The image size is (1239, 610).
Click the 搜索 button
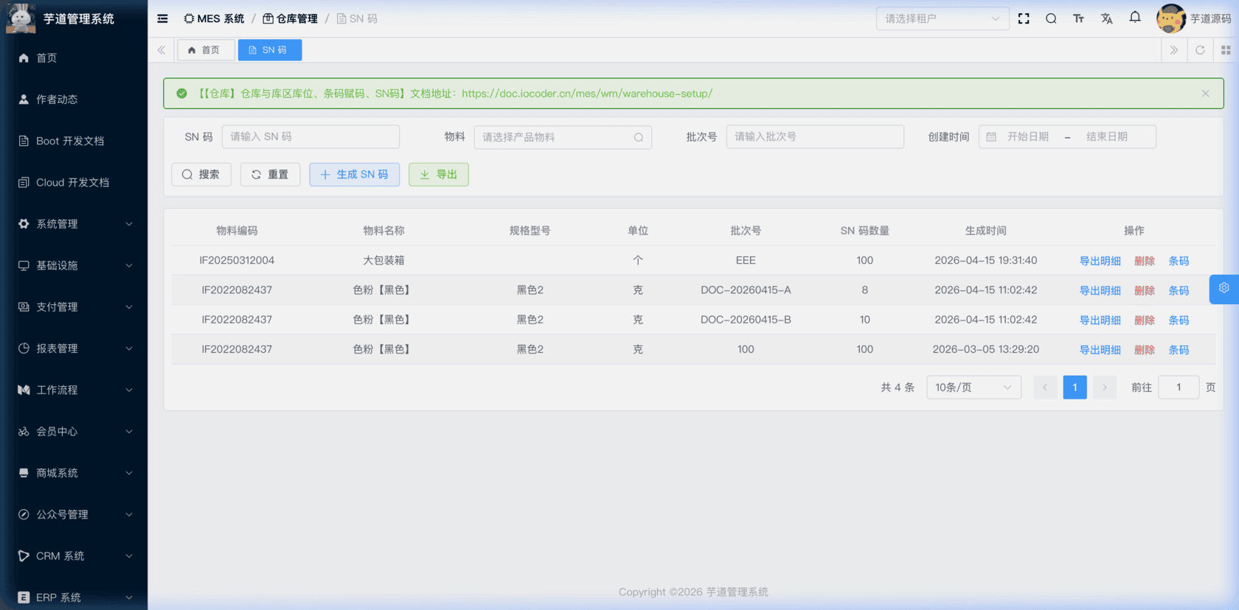[x=201, y=175]
